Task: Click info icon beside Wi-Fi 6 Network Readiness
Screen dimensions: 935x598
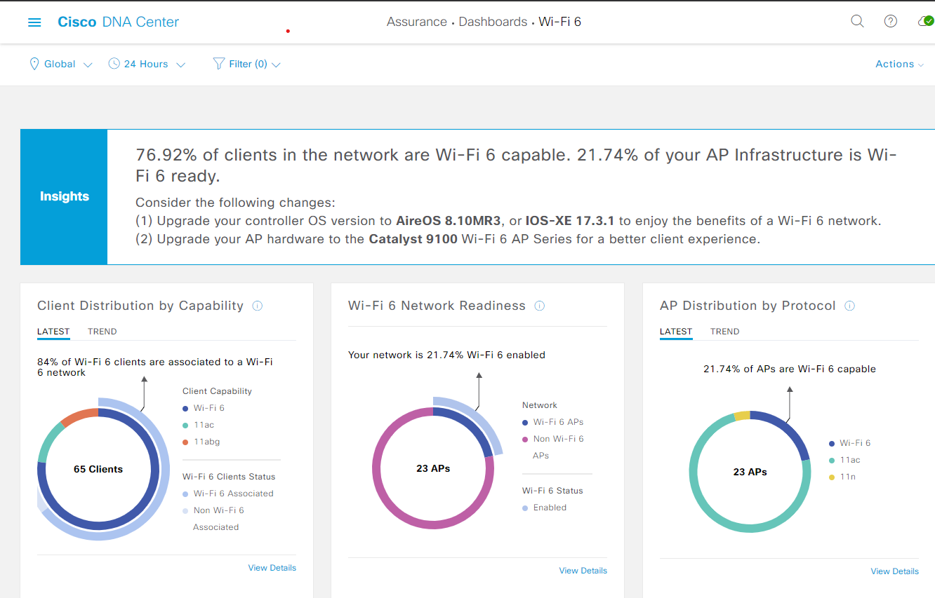Action: pos(539,306)
